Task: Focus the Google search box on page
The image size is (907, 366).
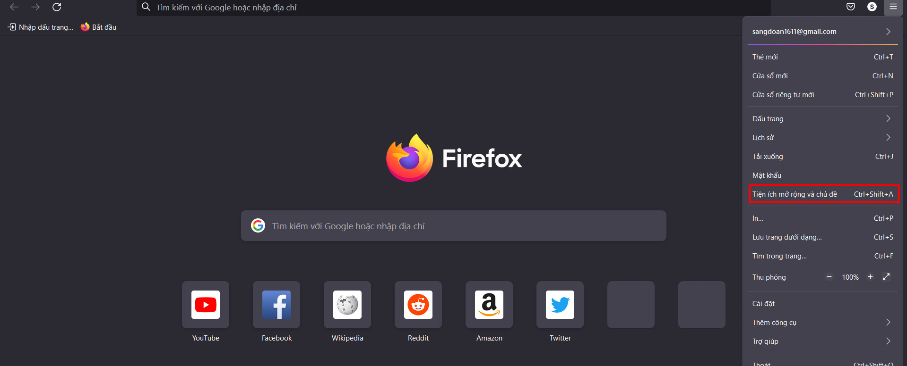Action: pyautogui.click(x=454, y=226)
